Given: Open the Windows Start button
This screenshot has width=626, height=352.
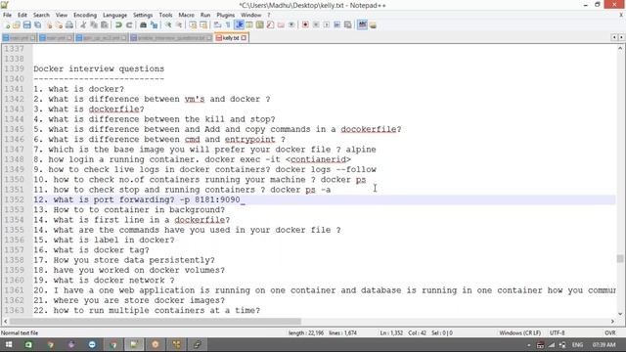Looking at the screenshot, I should [x=9, y=345].
